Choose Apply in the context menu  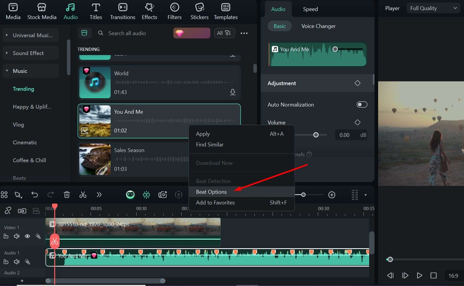point(242,134)
